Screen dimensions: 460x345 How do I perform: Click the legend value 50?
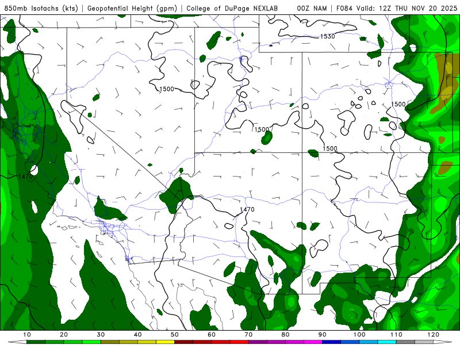175,335
